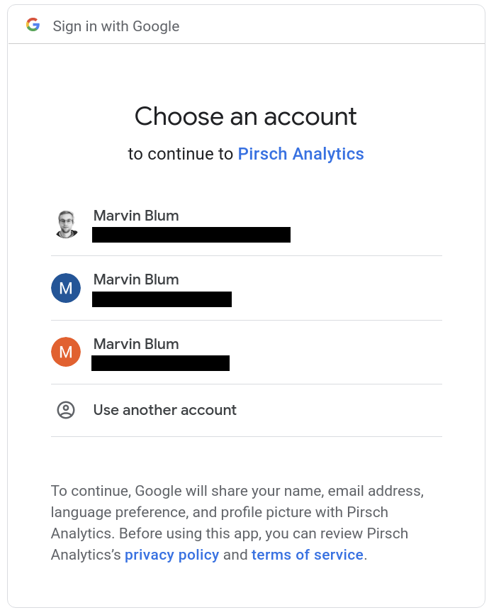Screen dimensions: 489x615
Task: Click redacted email under photo avatar account
Action: (x=191, y=235)
